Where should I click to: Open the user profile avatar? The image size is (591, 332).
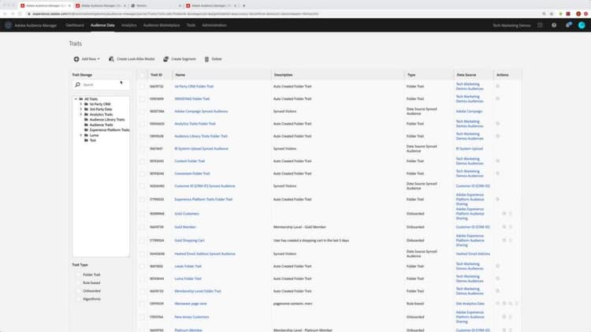[582, 25]
